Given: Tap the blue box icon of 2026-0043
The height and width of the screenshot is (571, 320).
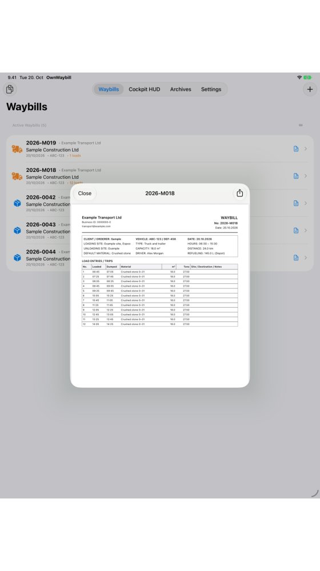Looking at the screenshot, I should 17,231.
